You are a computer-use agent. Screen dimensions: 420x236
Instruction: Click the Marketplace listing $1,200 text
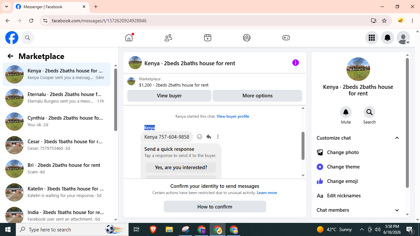point(174,85)
